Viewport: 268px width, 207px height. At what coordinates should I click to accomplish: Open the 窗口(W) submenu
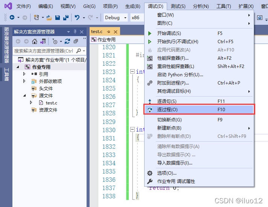point(199,15)
